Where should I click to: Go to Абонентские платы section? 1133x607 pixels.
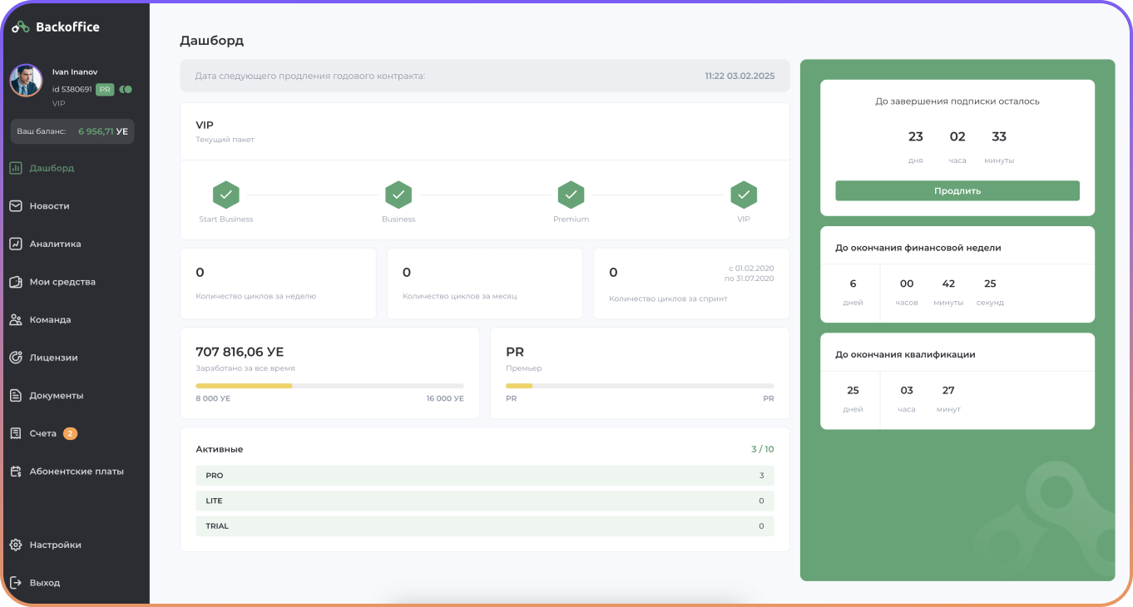(76, 471)
